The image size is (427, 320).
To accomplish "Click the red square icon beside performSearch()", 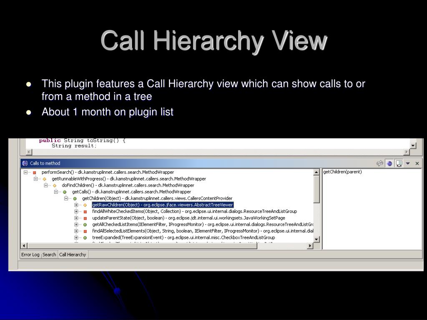I will 35,172.
